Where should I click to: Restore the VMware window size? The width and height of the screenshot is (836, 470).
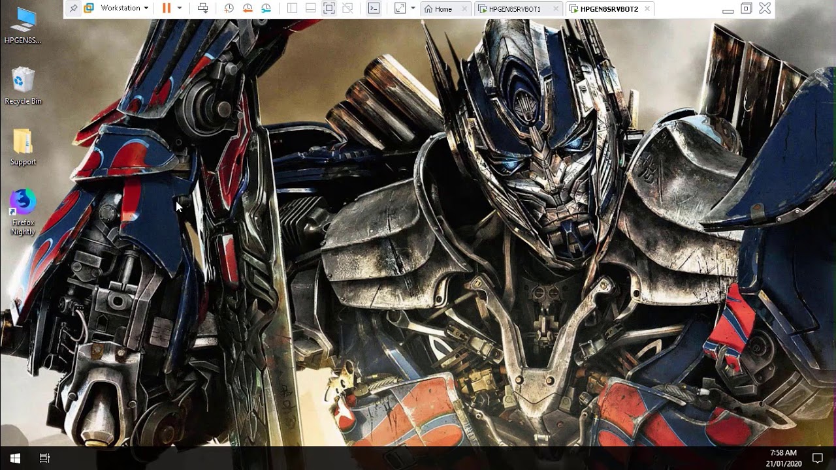click(746, 8)
